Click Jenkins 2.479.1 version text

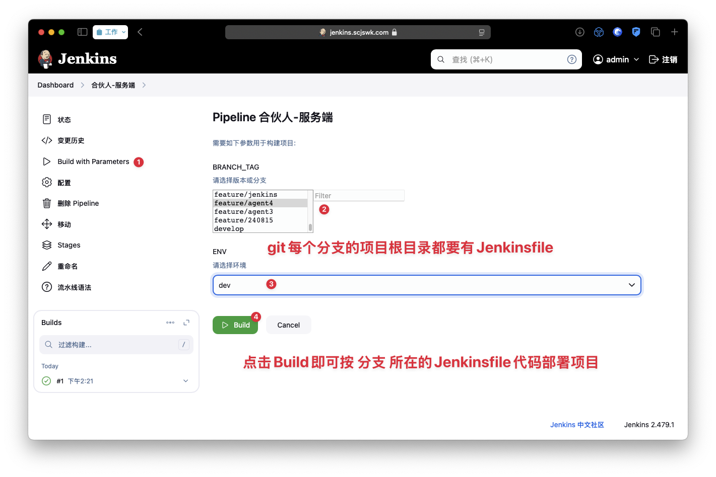[649, 425]
